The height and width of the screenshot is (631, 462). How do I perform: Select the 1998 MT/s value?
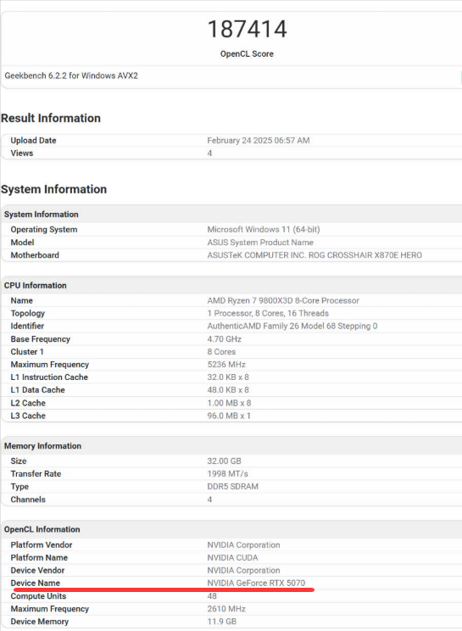point(227,474)
